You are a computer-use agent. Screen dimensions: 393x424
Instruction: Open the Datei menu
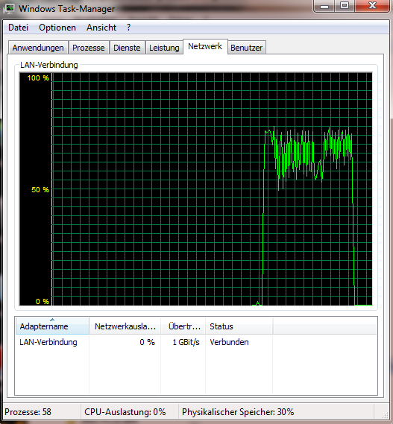(18, 28)
